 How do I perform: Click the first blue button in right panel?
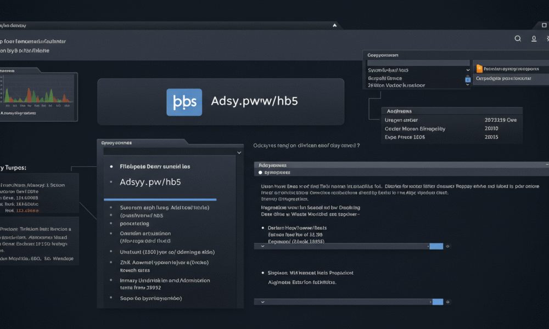(x=436, y=247)
